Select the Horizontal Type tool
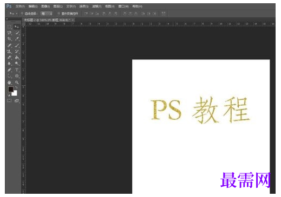This screenshot has width=281, height=197. [17, 70]
